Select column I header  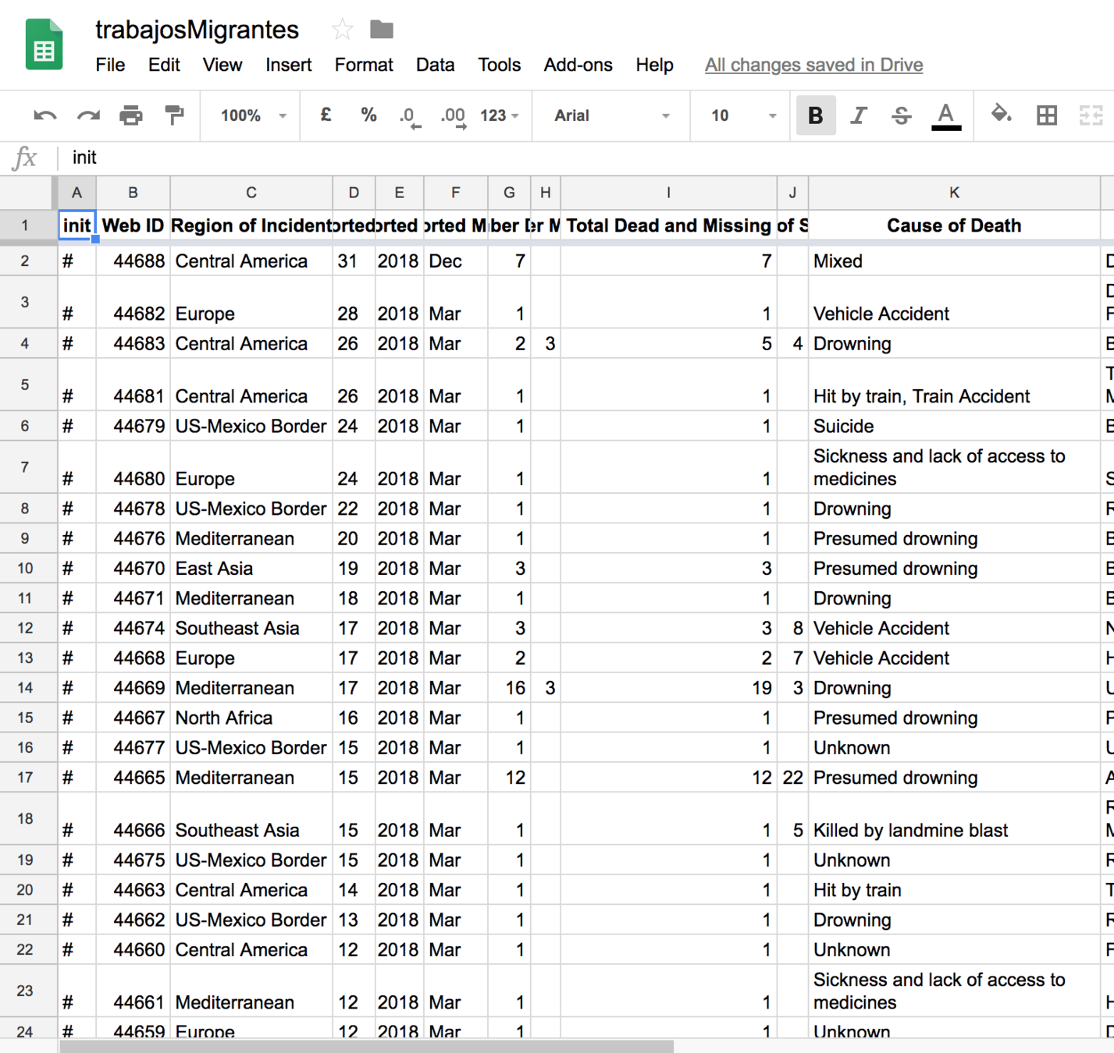pos(668,193)
